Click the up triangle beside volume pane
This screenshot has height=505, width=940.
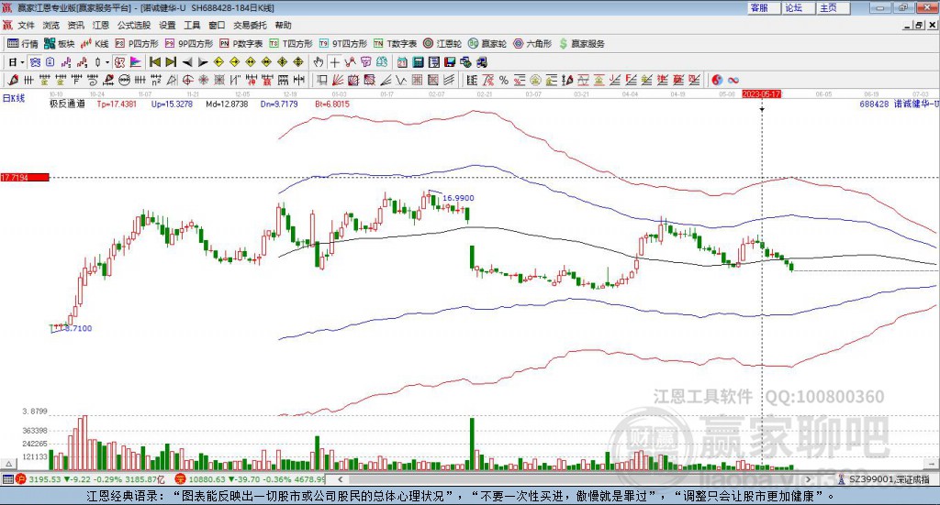tap(8, 464)
